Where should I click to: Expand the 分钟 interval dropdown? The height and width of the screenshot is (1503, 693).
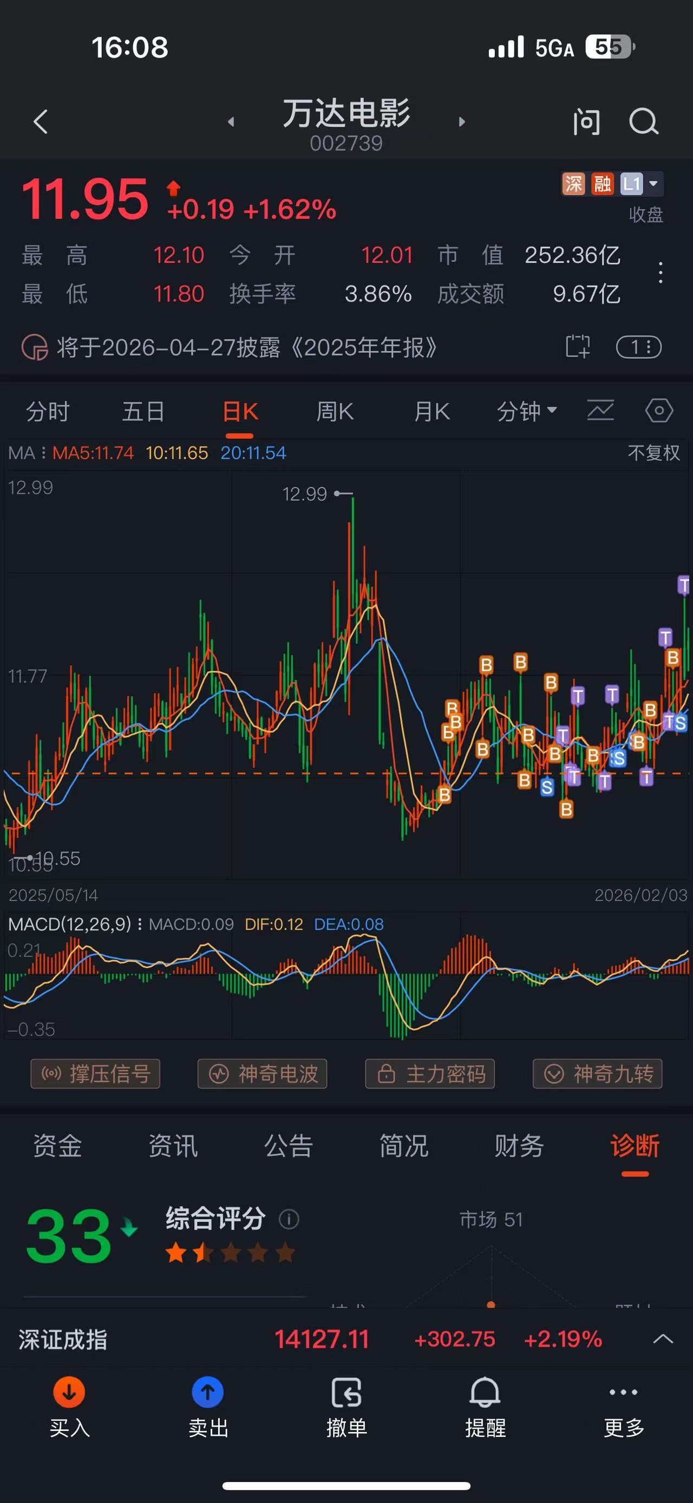[x=526, y=412]
